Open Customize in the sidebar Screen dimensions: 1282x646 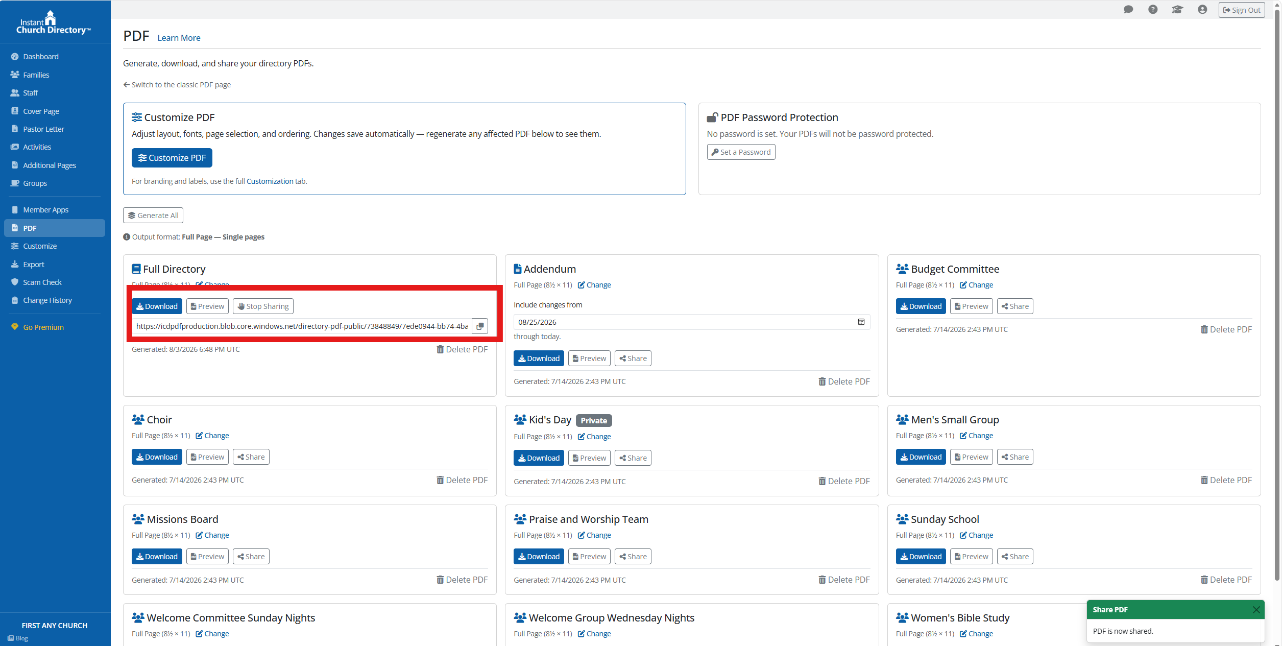click(55, 246)
